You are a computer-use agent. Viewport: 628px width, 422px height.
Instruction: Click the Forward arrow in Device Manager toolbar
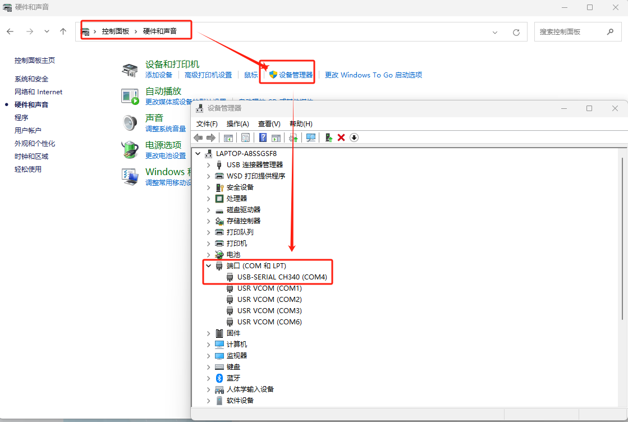[x=210, y=137]
